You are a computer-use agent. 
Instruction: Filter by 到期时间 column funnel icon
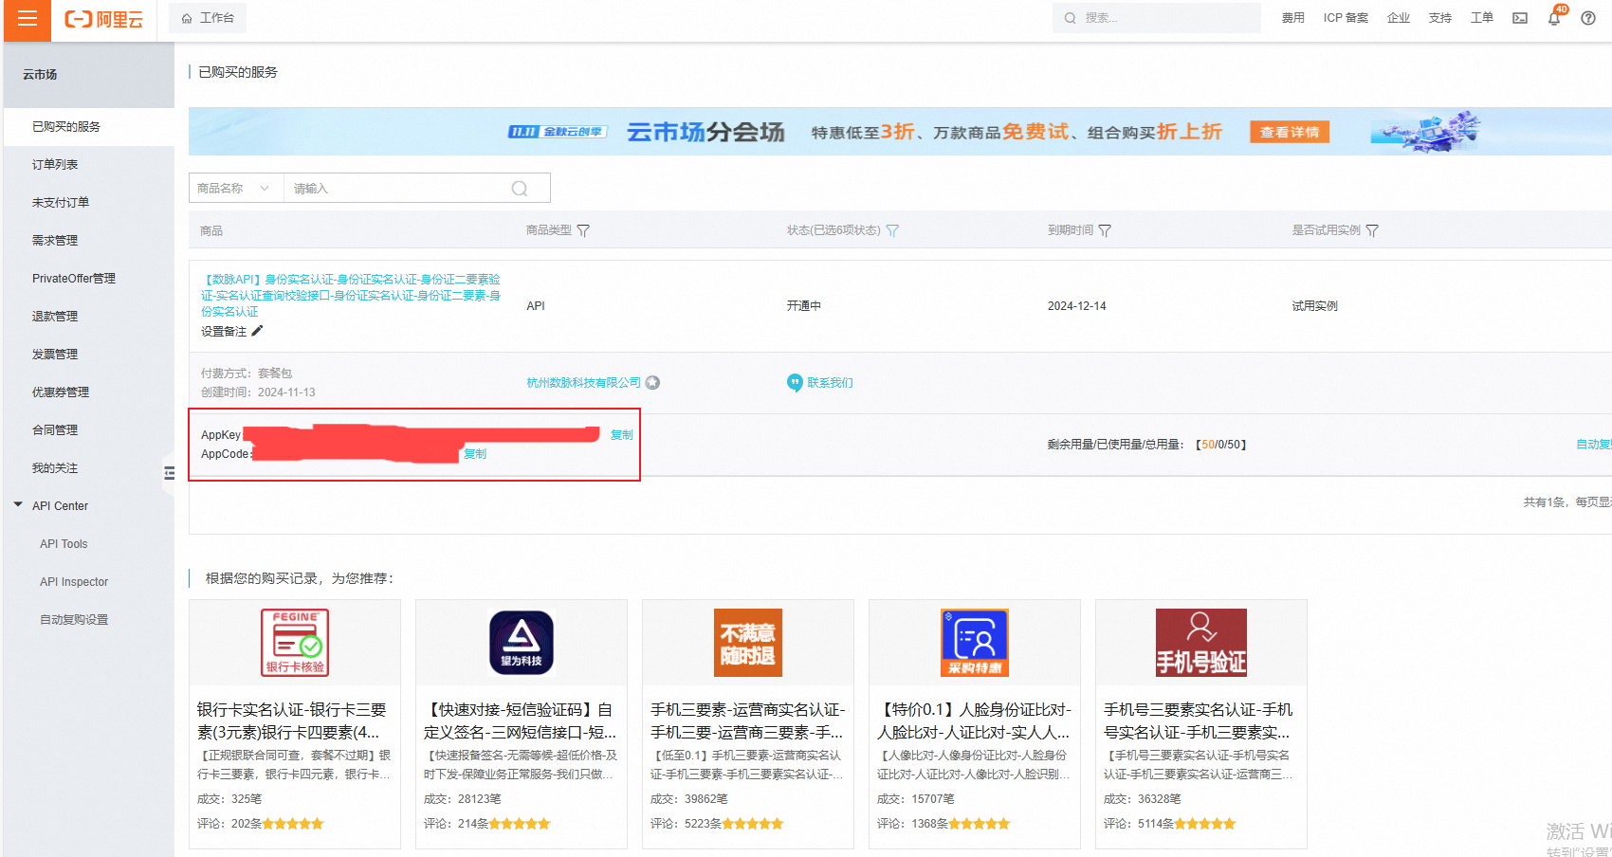point(1105,230)
